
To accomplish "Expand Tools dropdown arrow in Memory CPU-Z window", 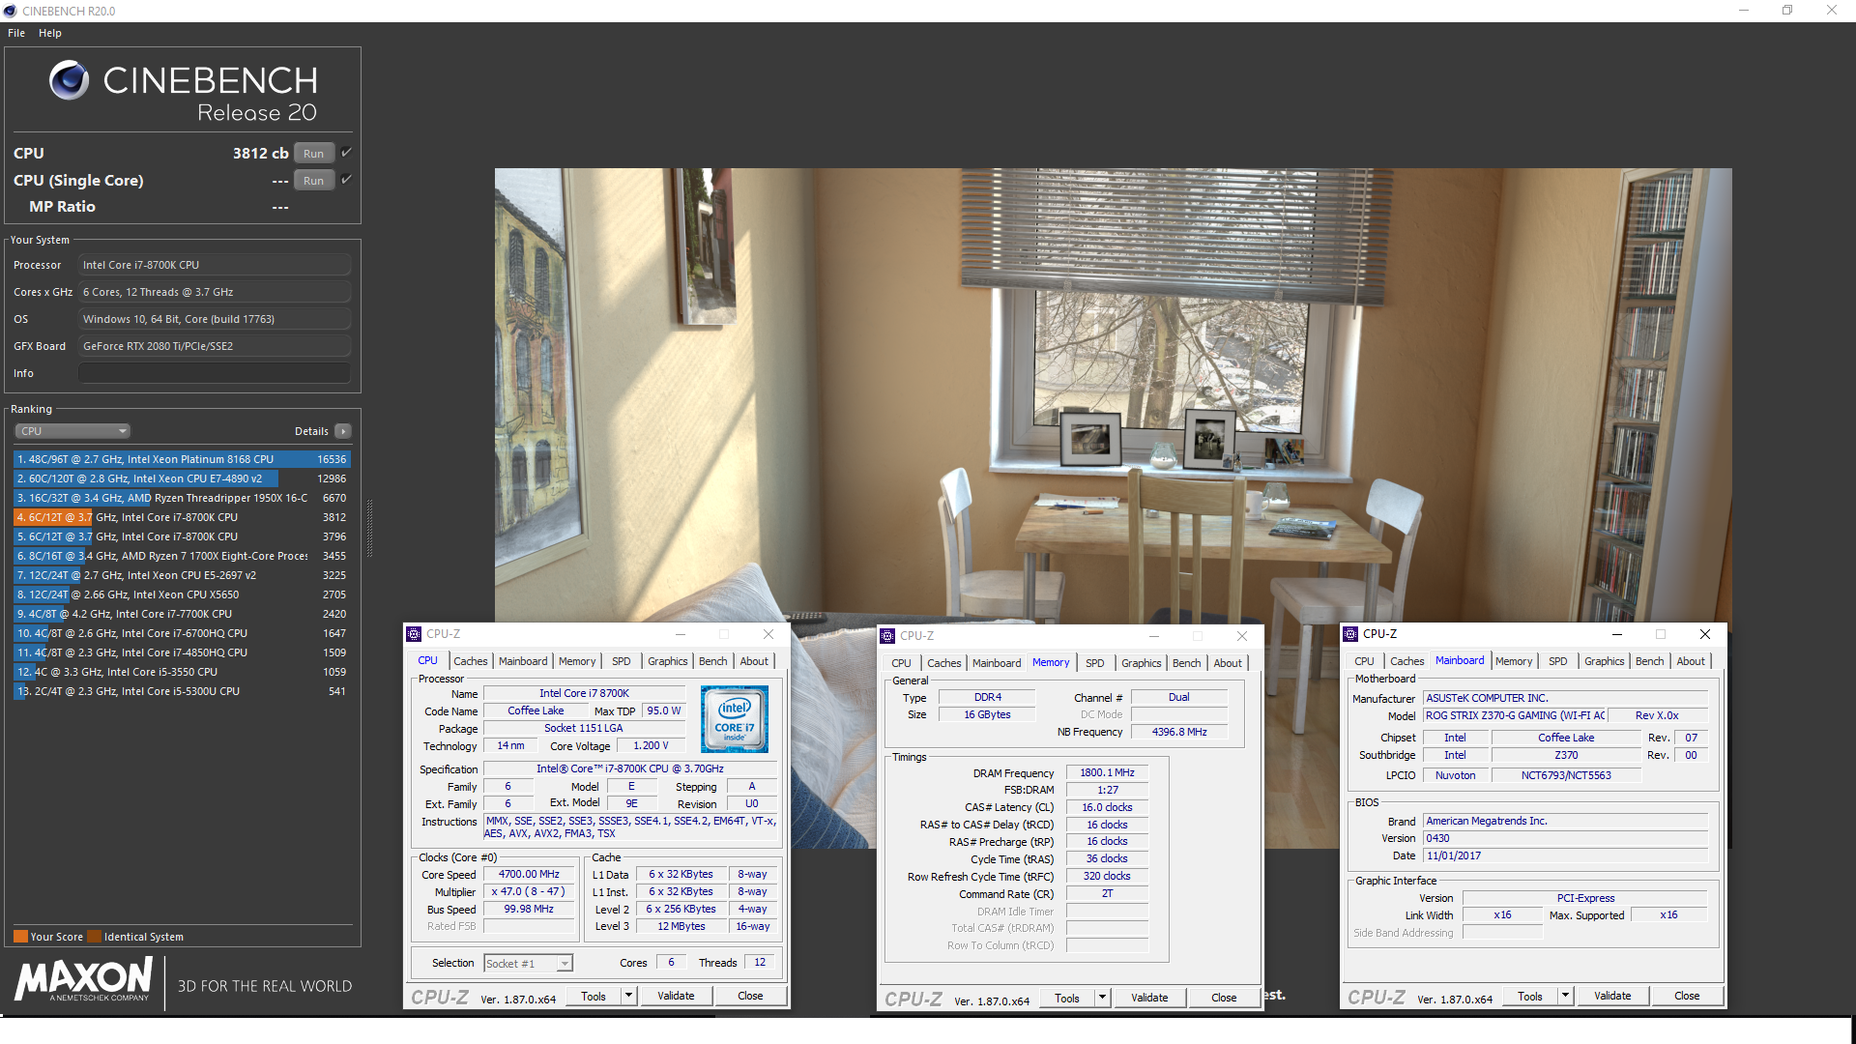I will coord(1102,998).
